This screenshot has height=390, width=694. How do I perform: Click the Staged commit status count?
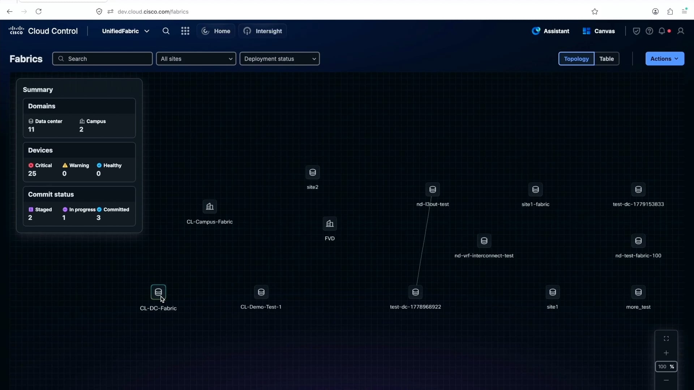(x=30, y=218)
